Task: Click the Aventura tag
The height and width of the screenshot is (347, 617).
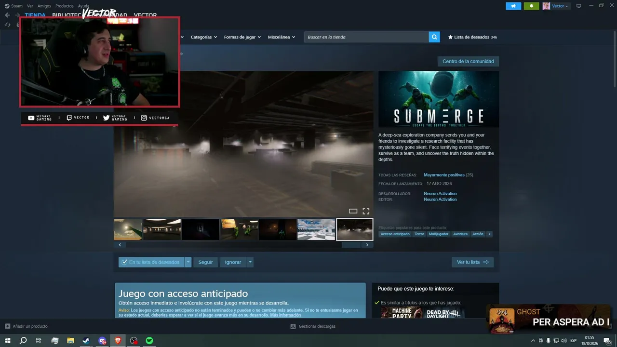Action: (x=460, y=234)
